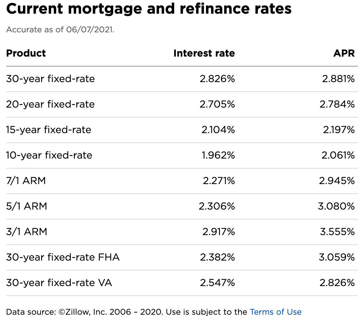Screen dimensions: 364x324
Task: Select the 2.104% interest rate cell
Action: coord(218,130)
